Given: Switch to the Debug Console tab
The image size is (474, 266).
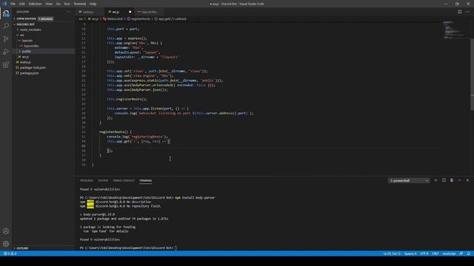Looking at the screenshot, I should [x=124, y=180].
